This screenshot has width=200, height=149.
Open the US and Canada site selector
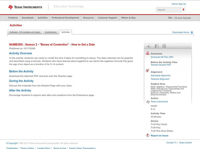pyautogui.click(x=182, y=18)
